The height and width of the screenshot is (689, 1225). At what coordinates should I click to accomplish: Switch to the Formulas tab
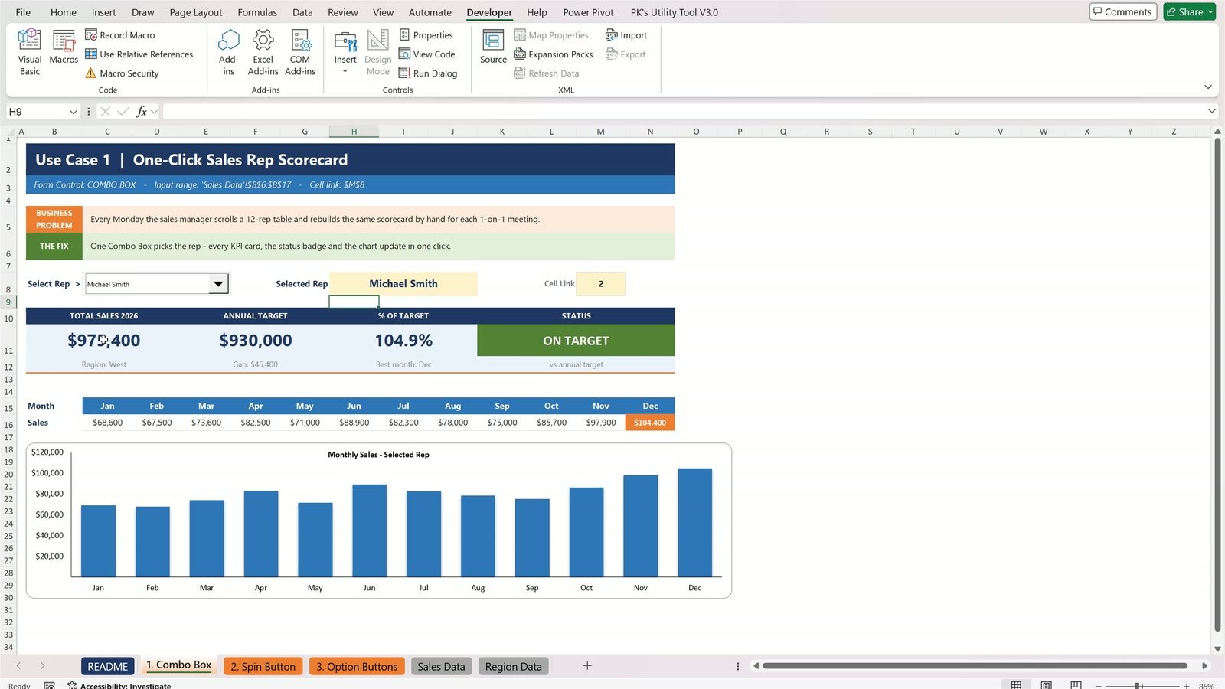coord(257,12)
